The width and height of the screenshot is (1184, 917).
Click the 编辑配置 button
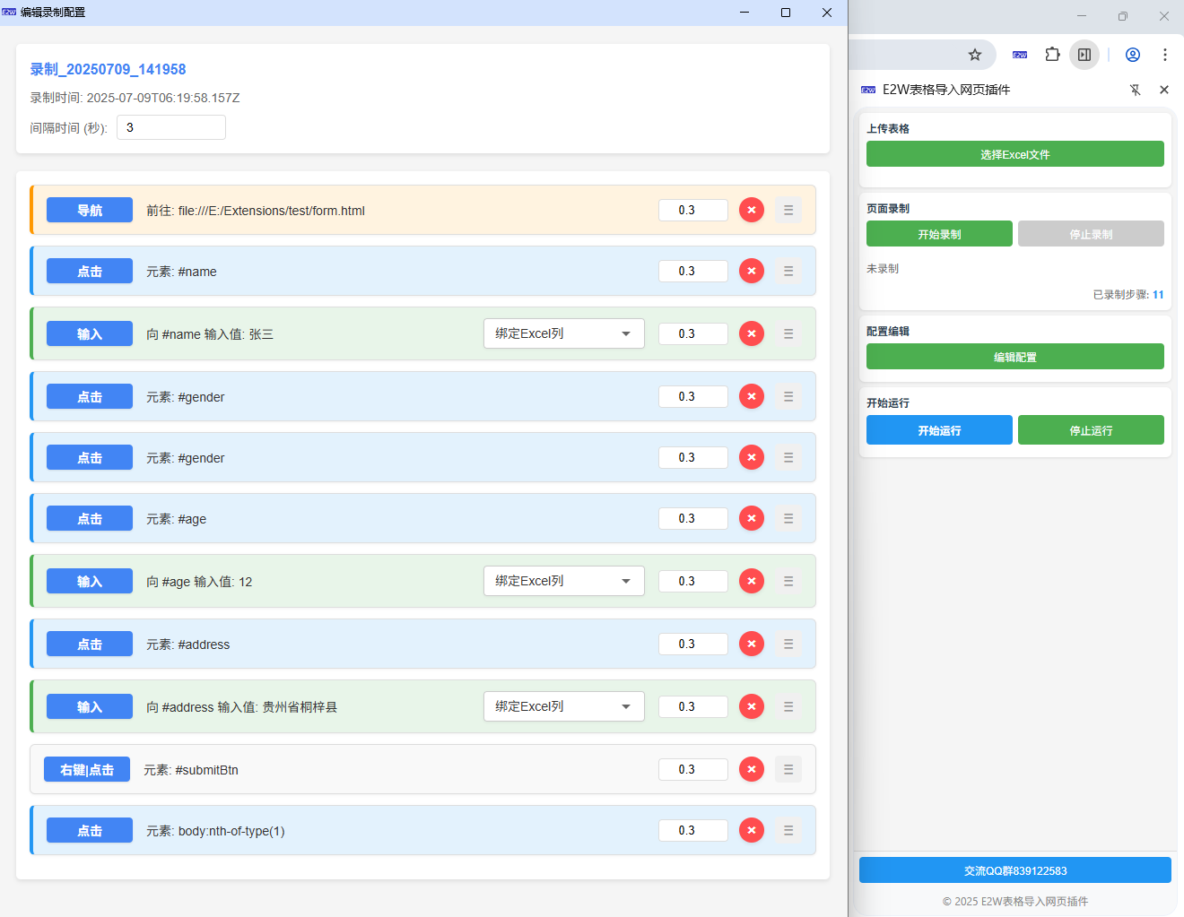coord(1015,357)
